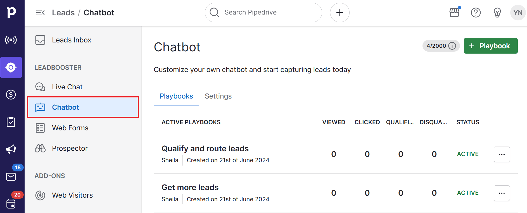Open the Marketplace storefront icon
This screenshot has height=213, width=527.
(x=454, y=13)
